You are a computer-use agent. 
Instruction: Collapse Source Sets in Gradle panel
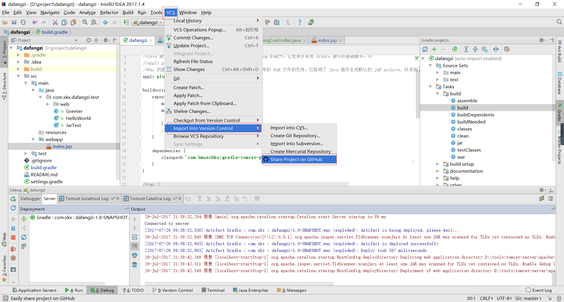point(430,65)
